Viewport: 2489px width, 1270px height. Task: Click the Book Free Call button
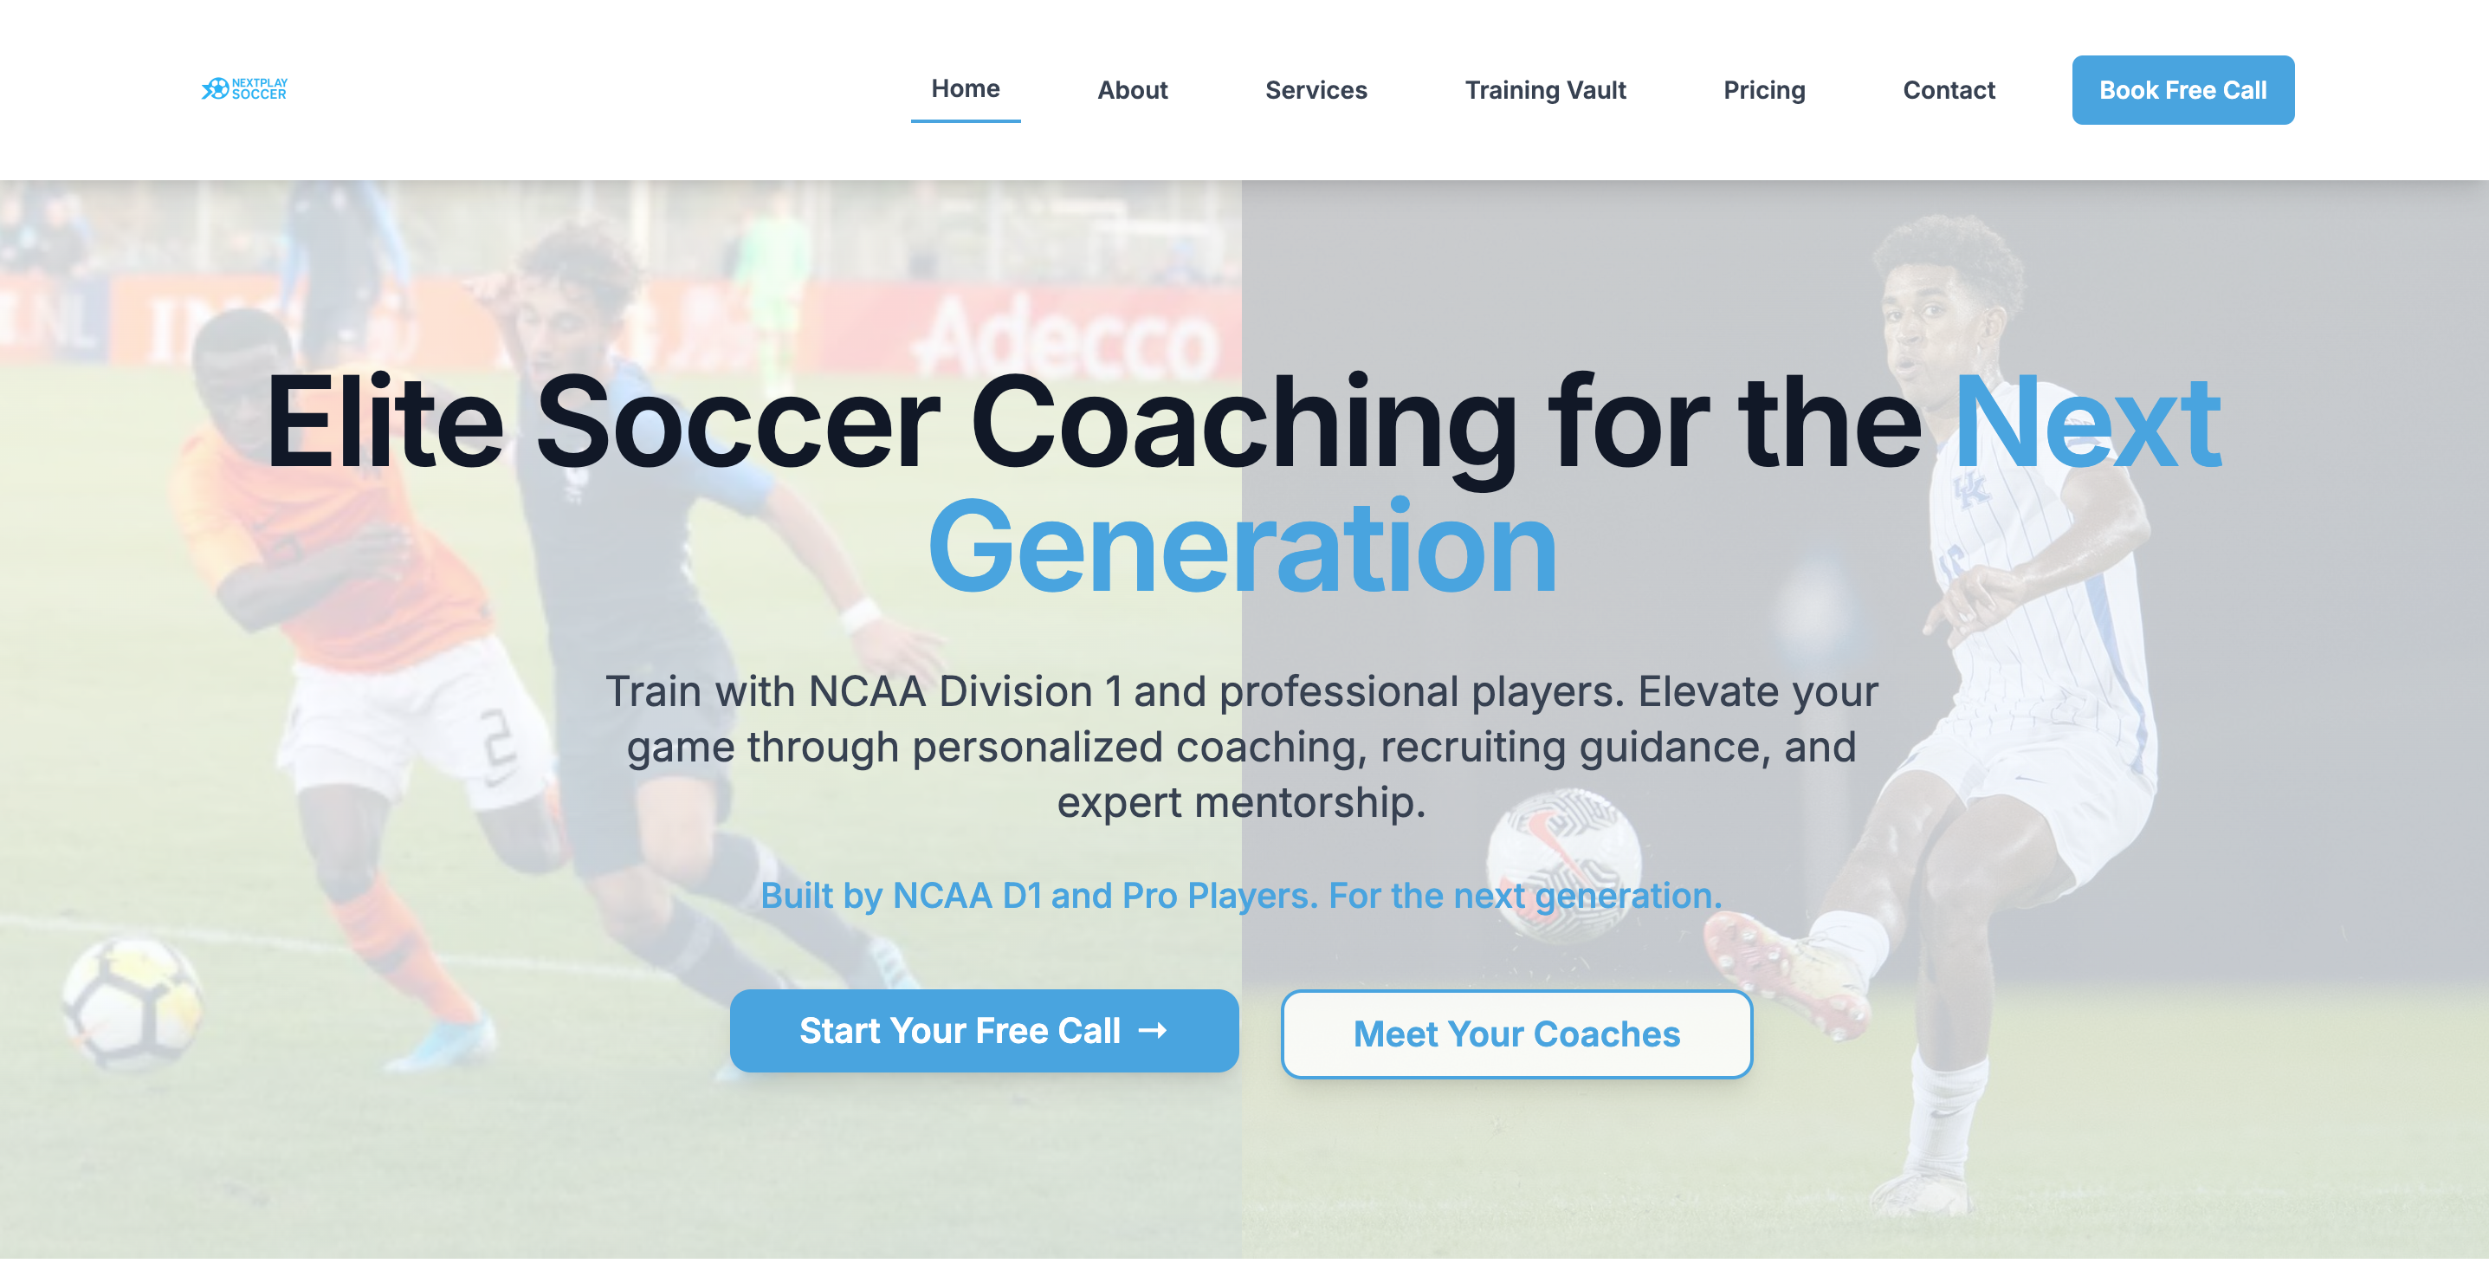[x=2182, y=89]
